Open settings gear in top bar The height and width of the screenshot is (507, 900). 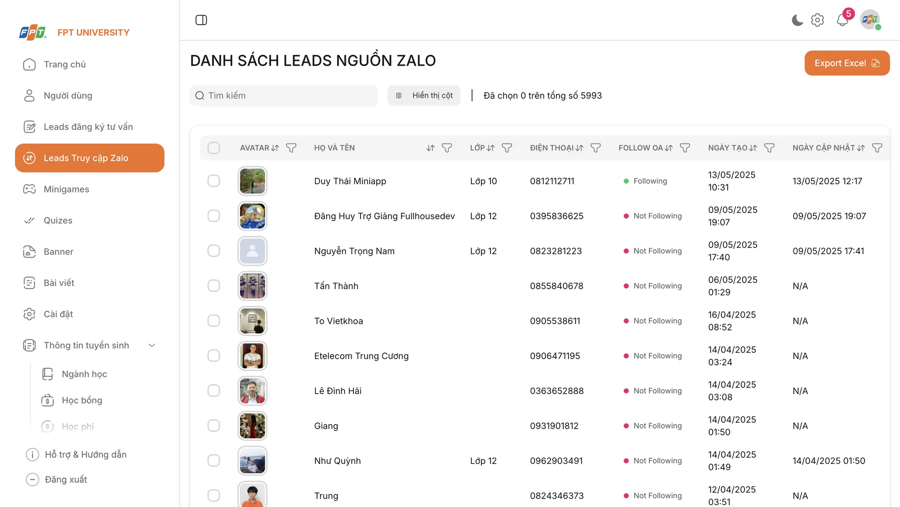click(x=817, y=20)
